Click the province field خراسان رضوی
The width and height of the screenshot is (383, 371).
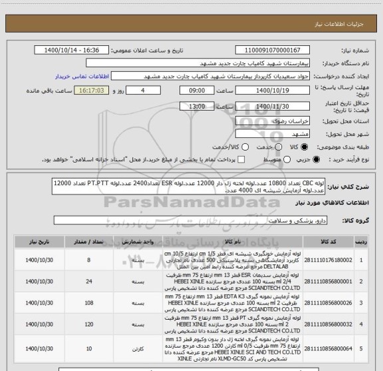point(273,121)
